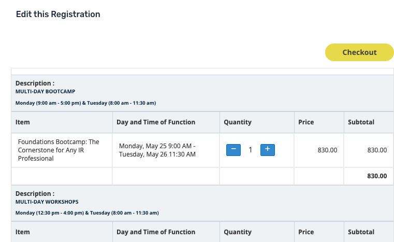Image resolution: width=394 pixels, height=242 pixels.
Task: Click Quantity header in bootcamp table
Action: click(x=238, y=122)
